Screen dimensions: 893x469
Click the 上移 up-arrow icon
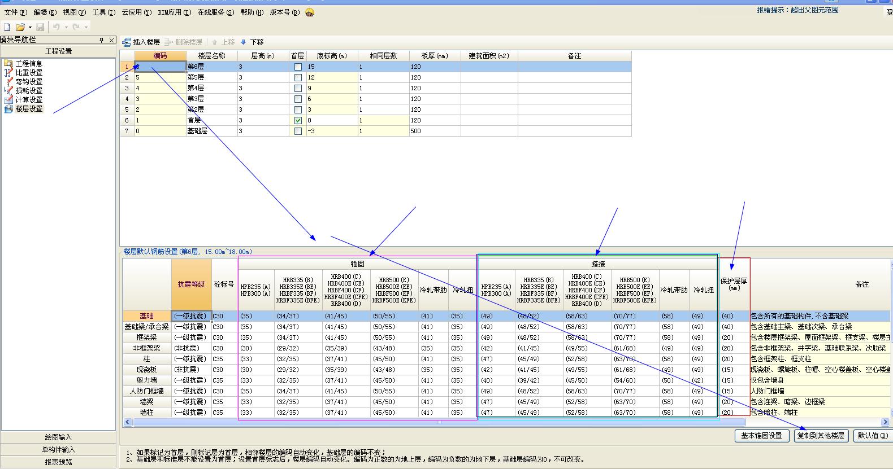click(215, 42)
